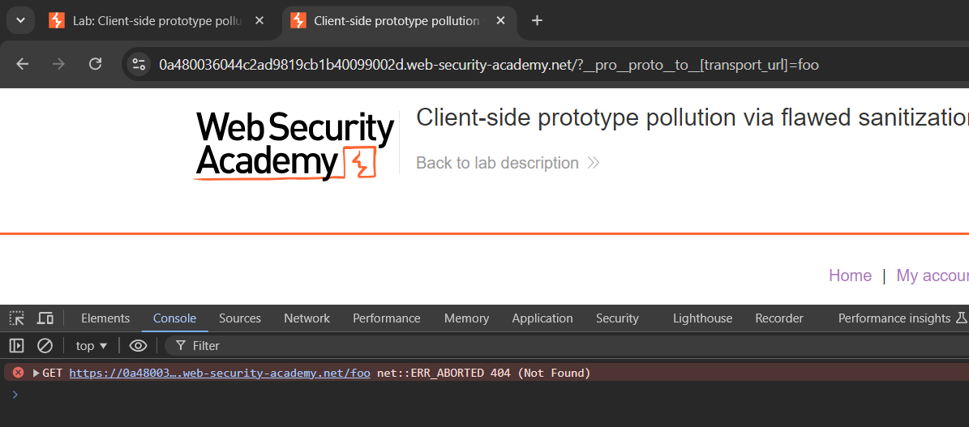Open the Sources tab in DevTools

point(240,318)
